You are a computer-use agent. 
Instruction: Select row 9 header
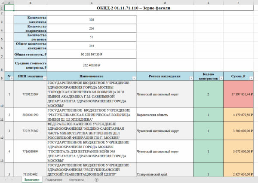2,76
